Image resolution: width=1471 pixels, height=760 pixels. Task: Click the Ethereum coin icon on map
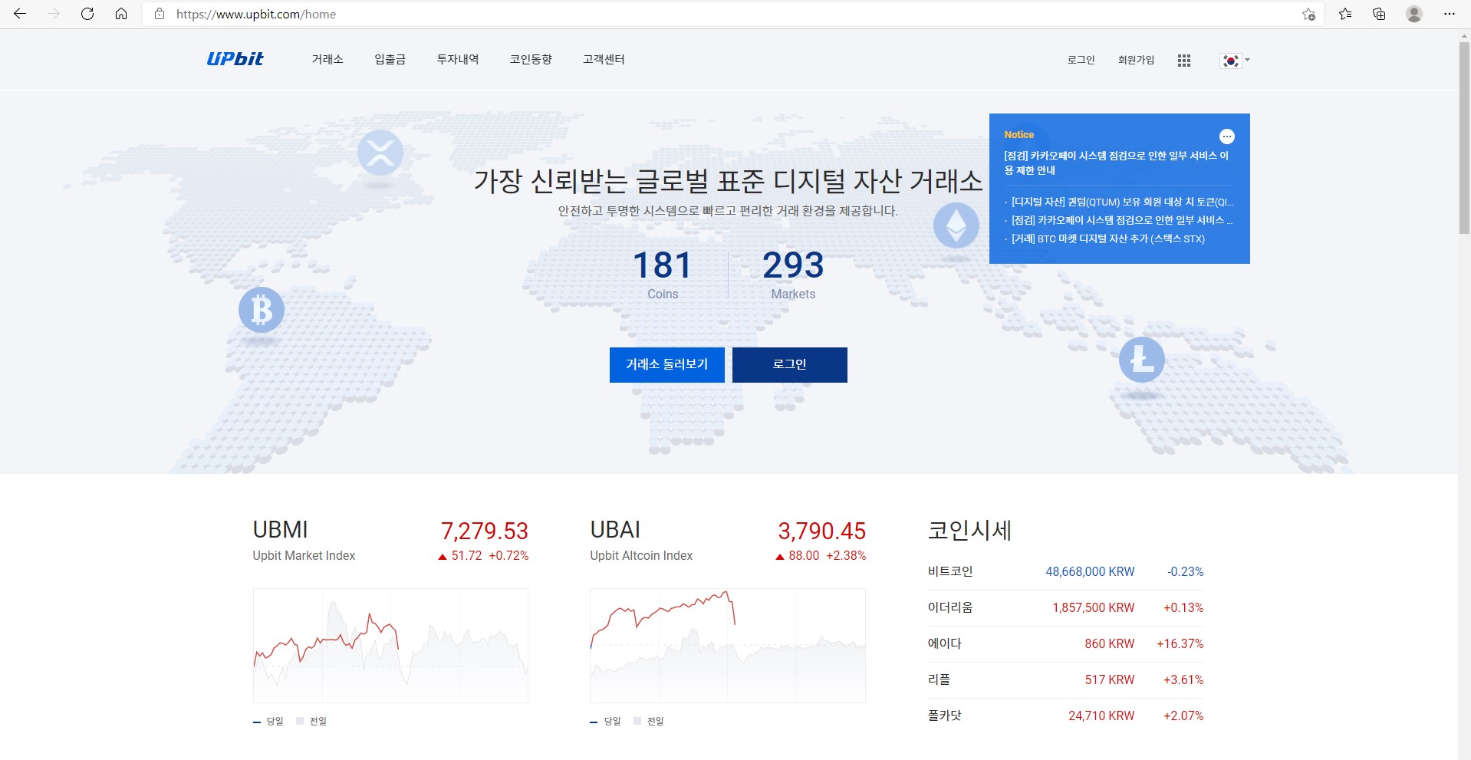click(956, 225)
